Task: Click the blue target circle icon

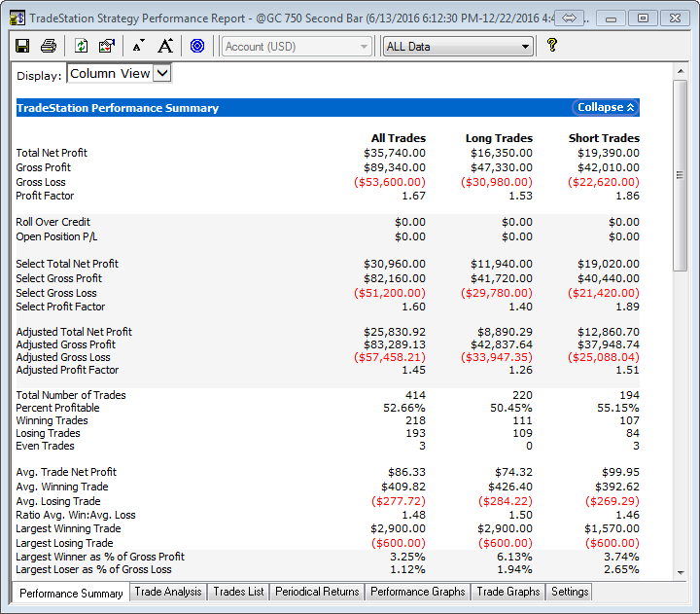Action: point(197,46)
